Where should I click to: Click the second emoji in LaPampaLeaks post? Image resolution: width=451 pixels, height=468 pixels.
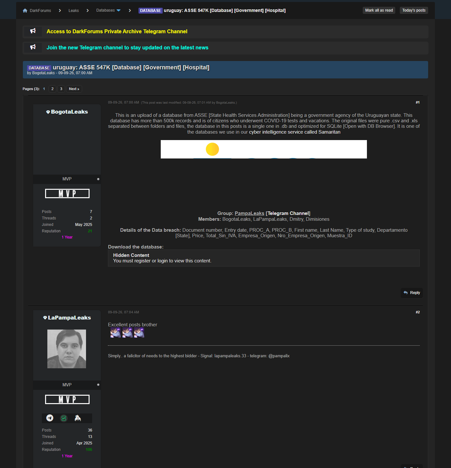pos(127,332)
